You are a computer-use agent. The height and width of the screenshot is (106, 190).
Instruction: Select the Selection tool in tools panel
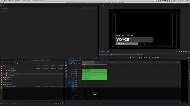click(x=66, y=61)
